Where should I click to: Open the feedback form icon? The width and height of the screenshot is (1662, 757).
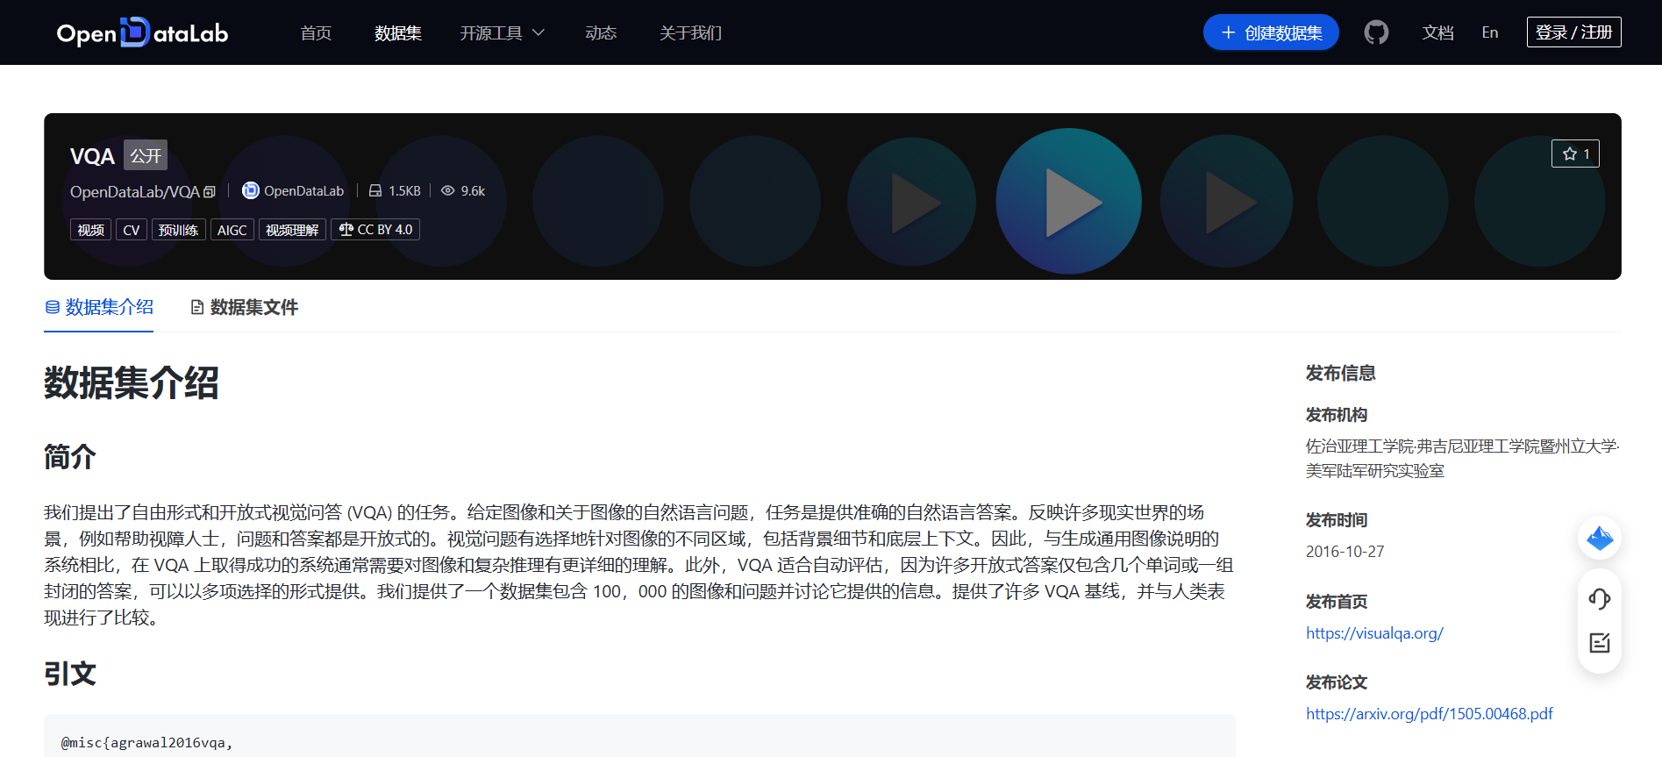pos(1600,643)
